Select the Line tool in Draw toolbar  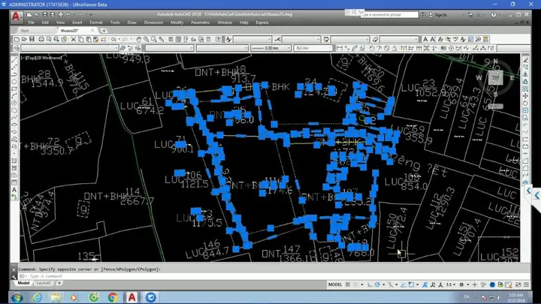(14, 60)
